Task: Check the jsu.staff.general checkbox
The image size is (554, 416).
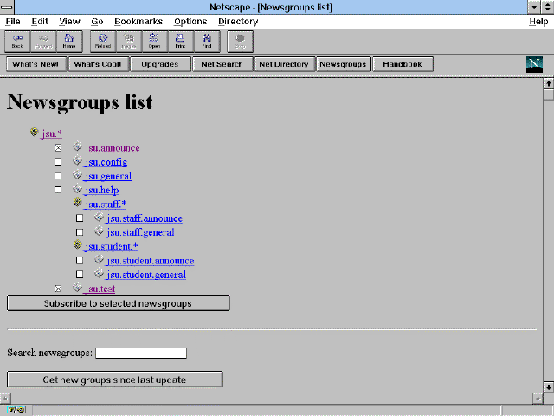Action: (x=80, y=232)
